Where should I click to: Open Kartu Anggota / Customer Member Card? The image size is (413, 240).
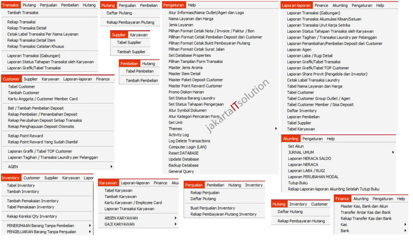point(42,99)
